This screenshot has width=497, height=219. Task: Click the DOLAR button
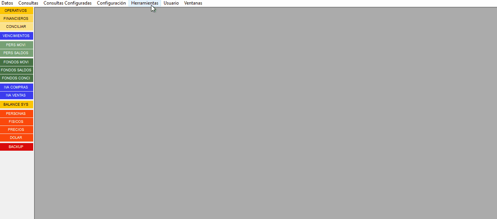point(16,138)
